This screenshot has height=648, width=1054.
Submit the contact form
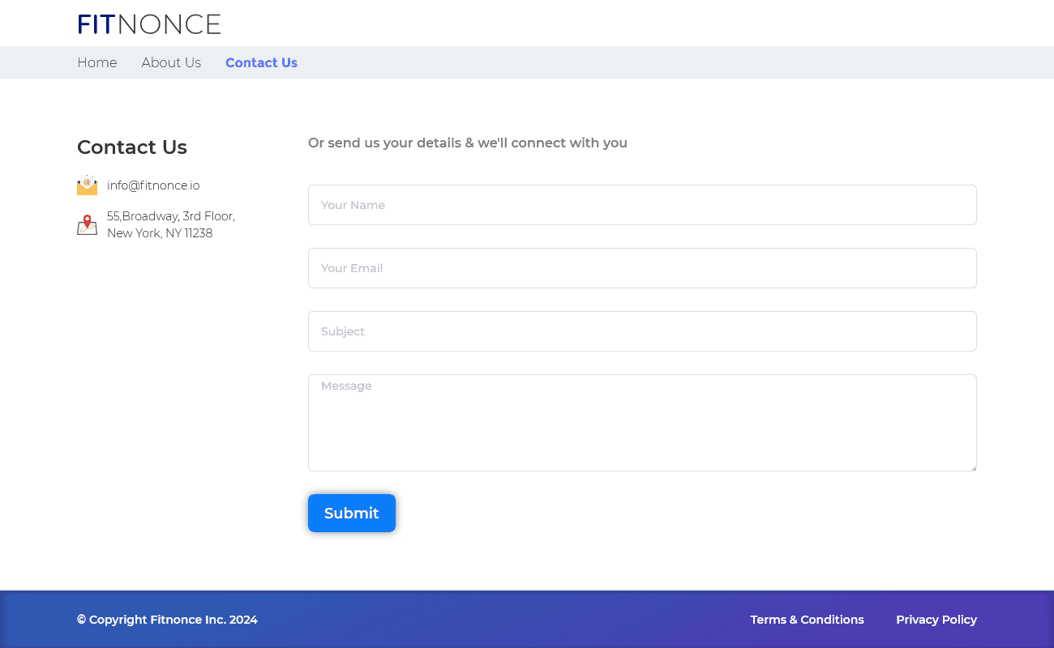[352, 513]
